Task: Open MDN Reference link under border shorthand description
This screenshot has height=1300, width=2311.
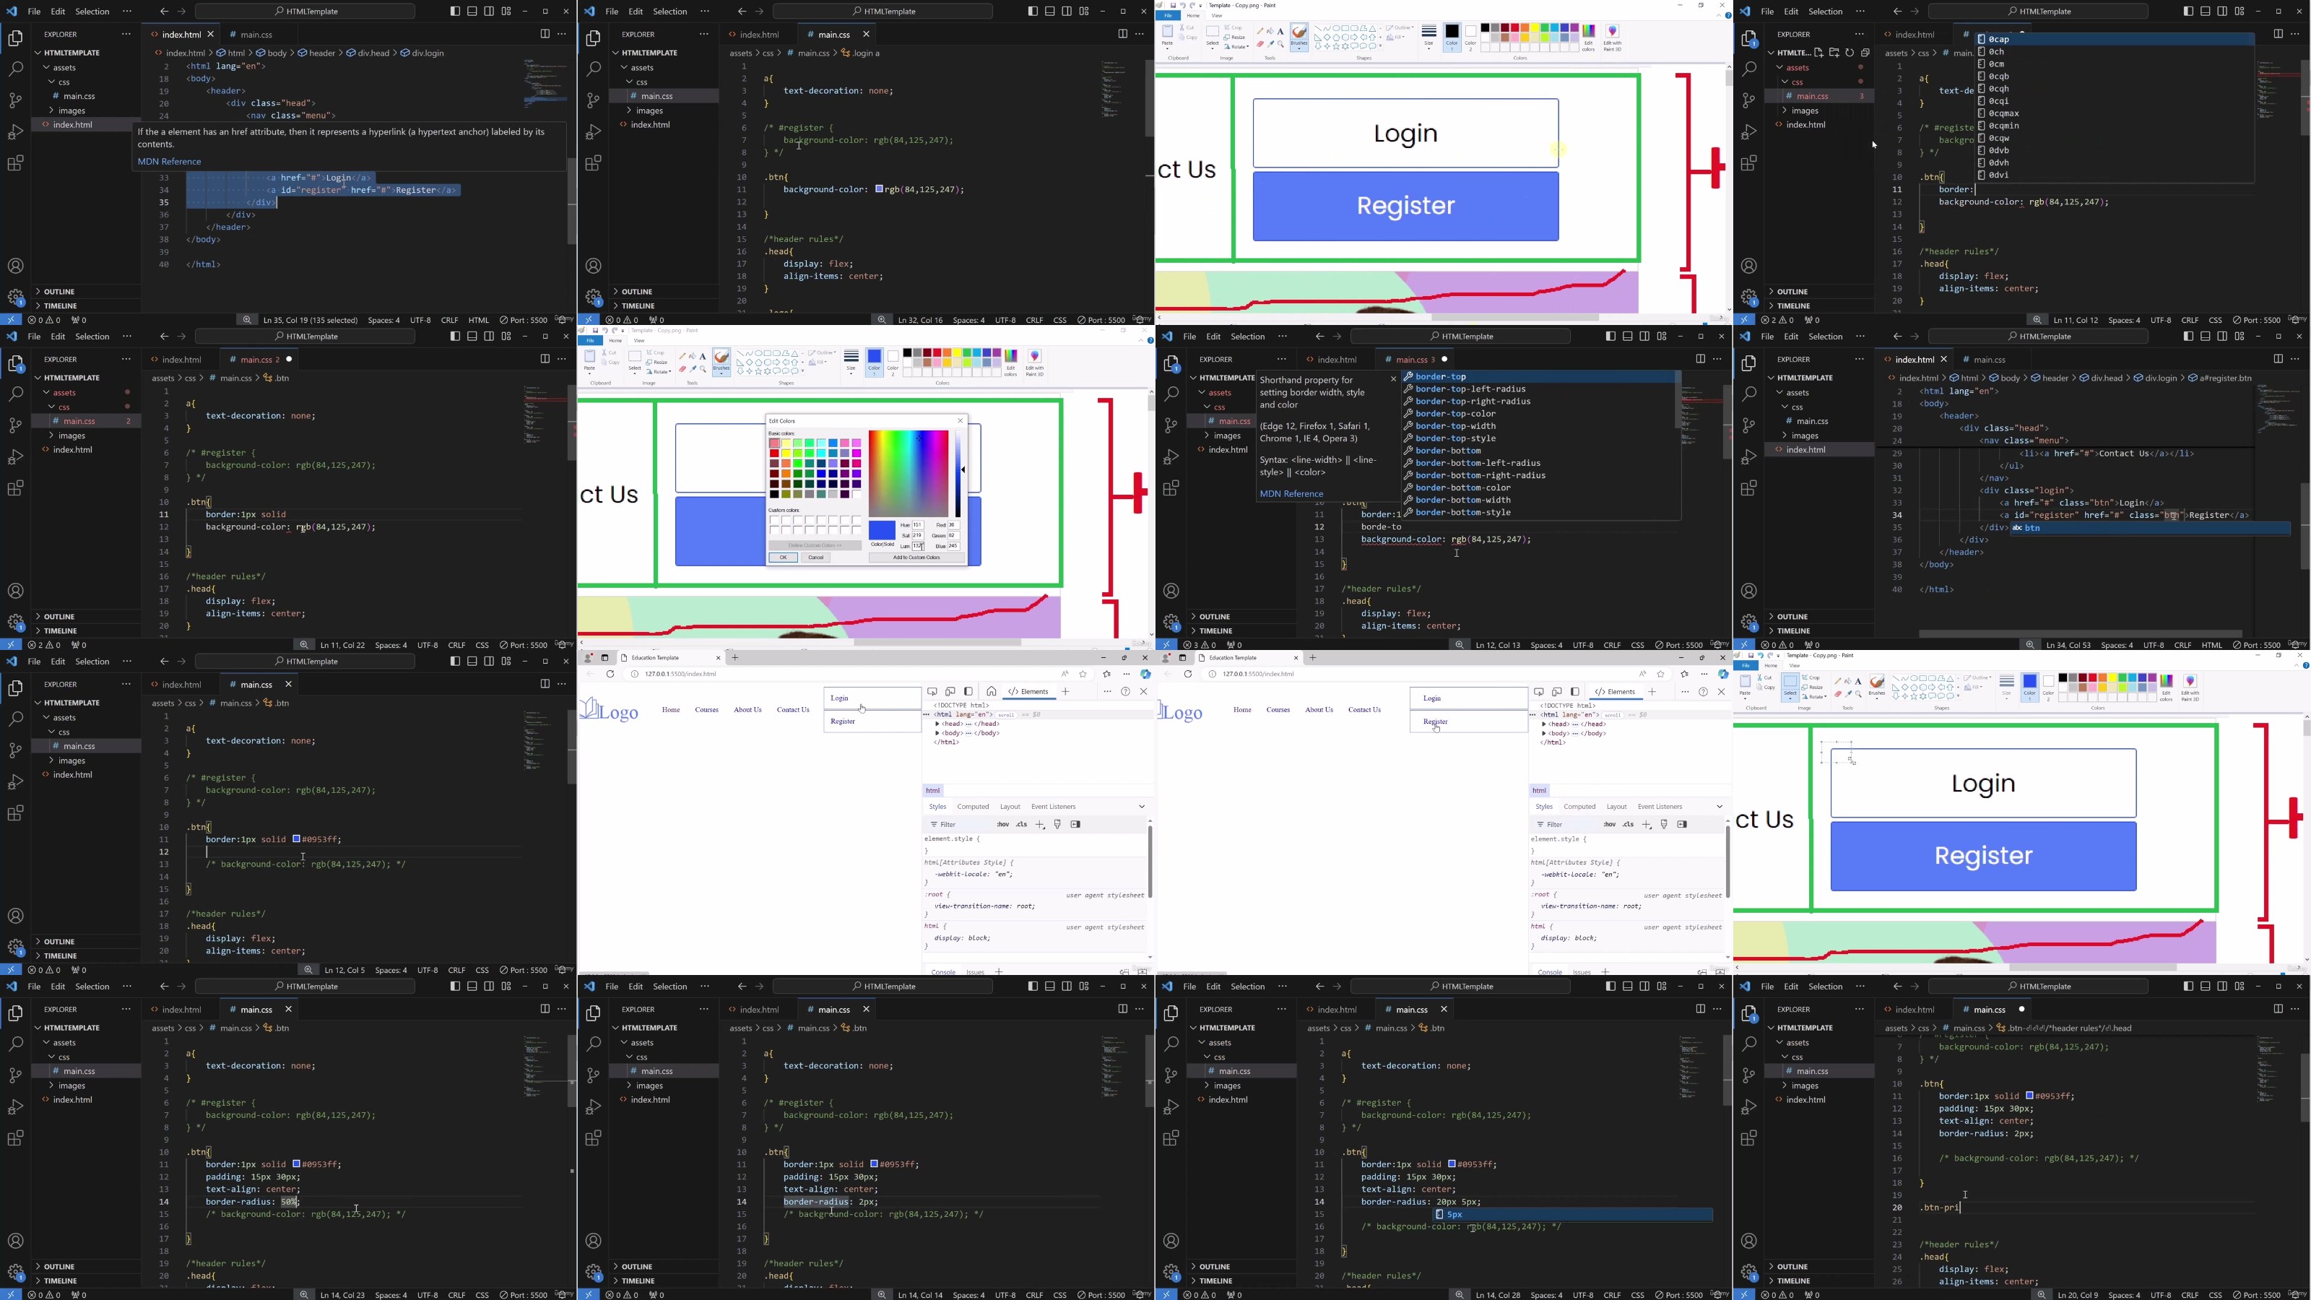Action: [x=1291, y=493]
